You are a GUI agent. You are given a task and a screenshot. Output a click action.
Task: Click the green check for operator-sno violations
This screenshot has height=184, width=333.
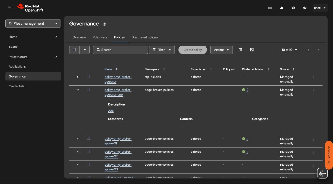pyautogui.click(x=243, y=90)
